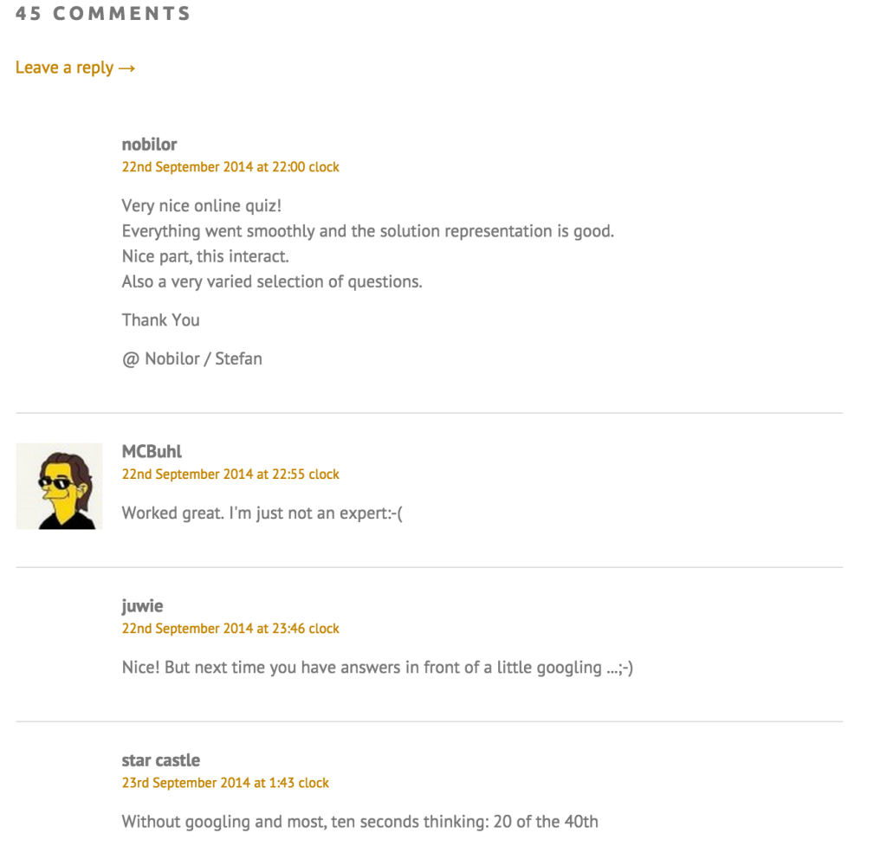The height and width of the screenshot is (846, 887).
Task: Open nobilor's comment timestamp 22:00 link
Action: (230, 167)
